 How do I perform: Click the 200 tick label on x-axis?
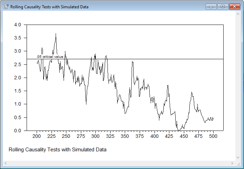[x=37, y=136]
